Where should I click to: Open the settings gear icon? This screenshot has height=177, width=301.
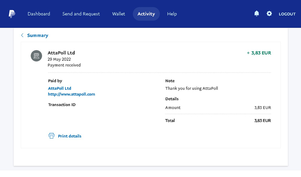point(269,14)
